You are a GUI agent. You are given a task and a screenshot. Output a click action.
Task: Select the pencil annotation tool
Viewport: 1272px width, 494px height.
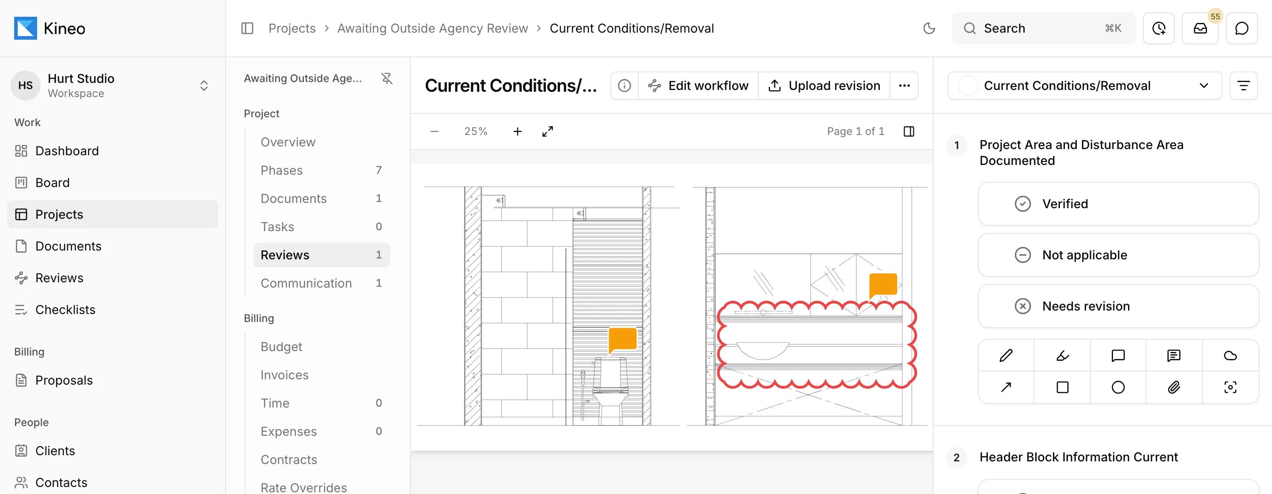(1006, 356)
